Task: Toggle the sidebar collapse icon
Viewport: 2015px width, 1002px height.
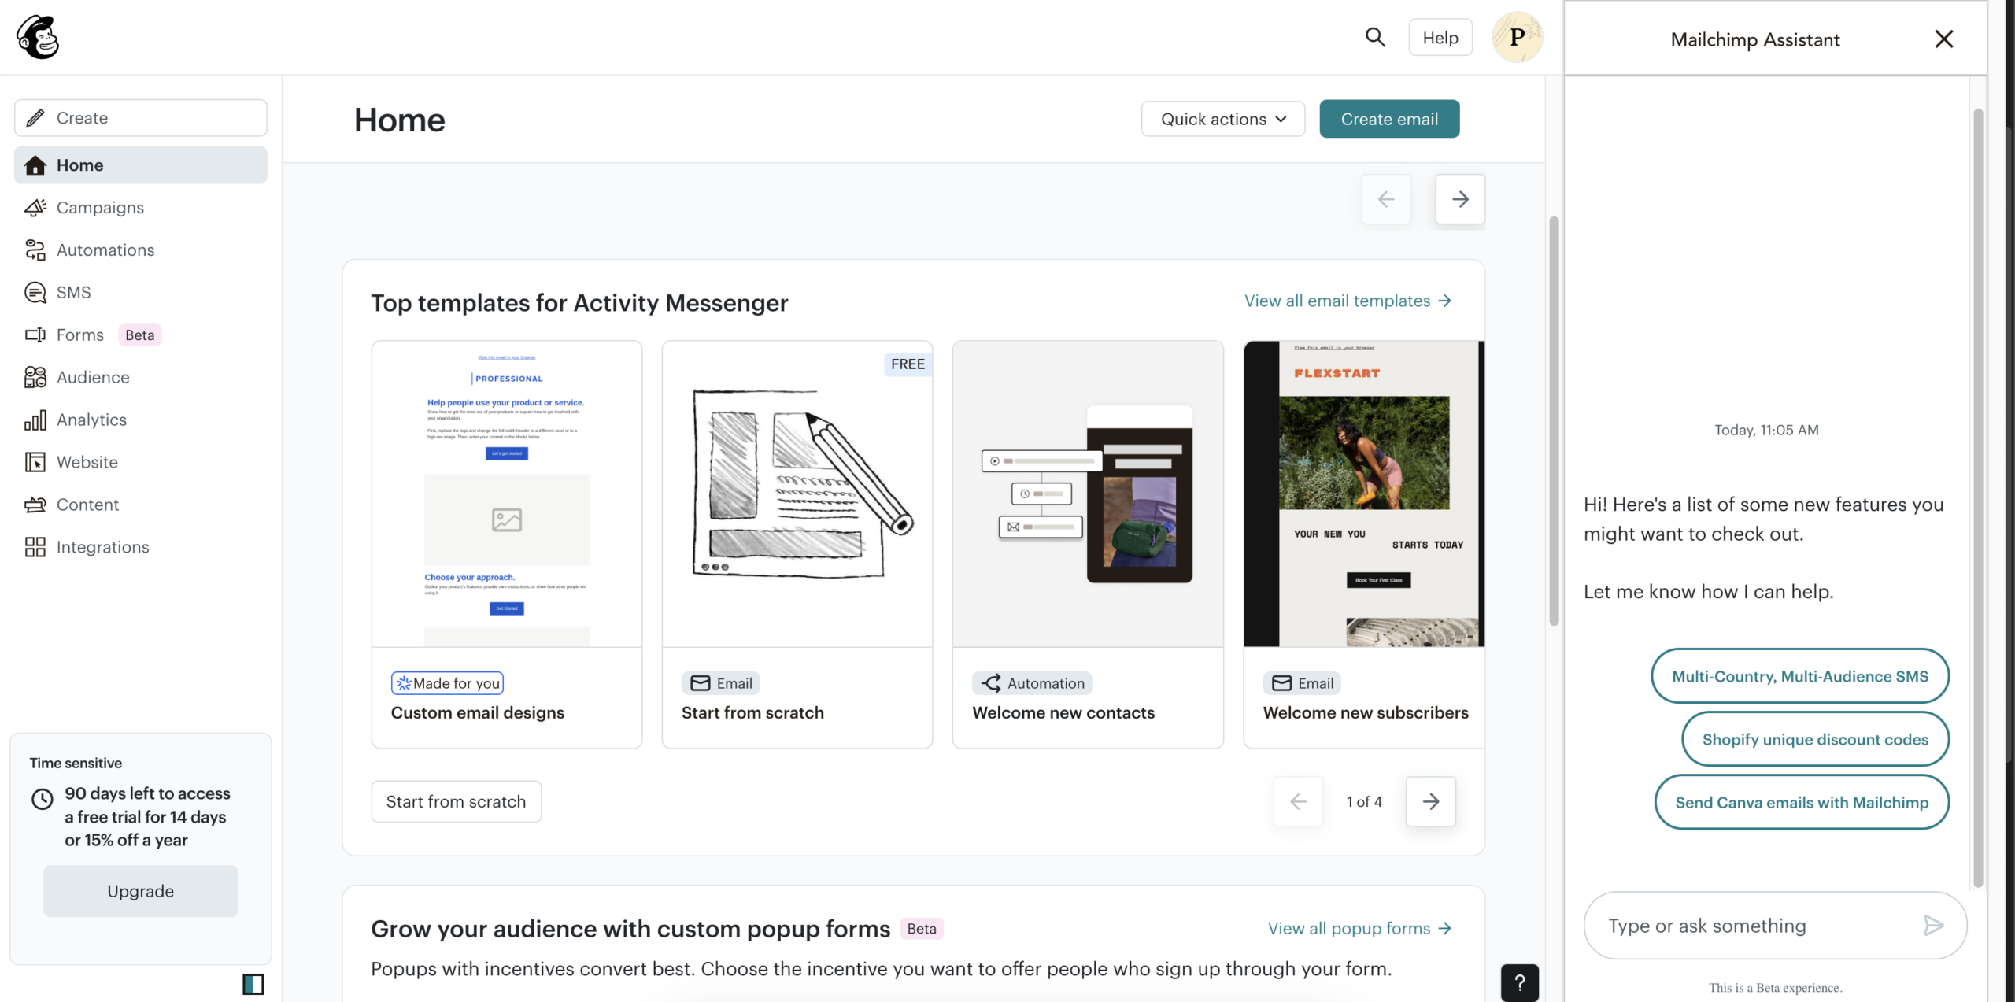Action: click(x=253, y=983)
